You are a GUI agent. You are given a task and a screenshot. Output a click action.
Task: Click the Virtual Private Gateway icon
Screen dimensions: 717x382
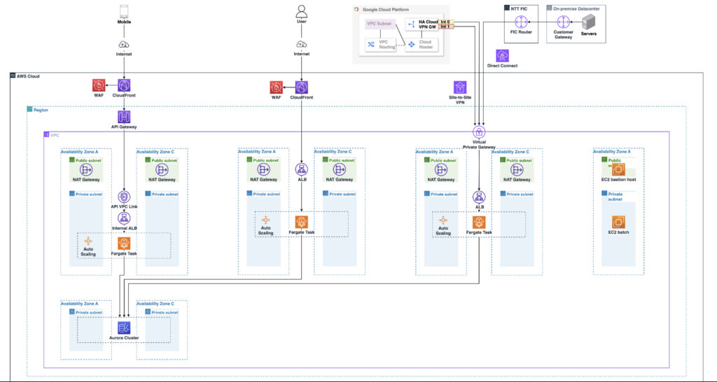pos(479,132)
